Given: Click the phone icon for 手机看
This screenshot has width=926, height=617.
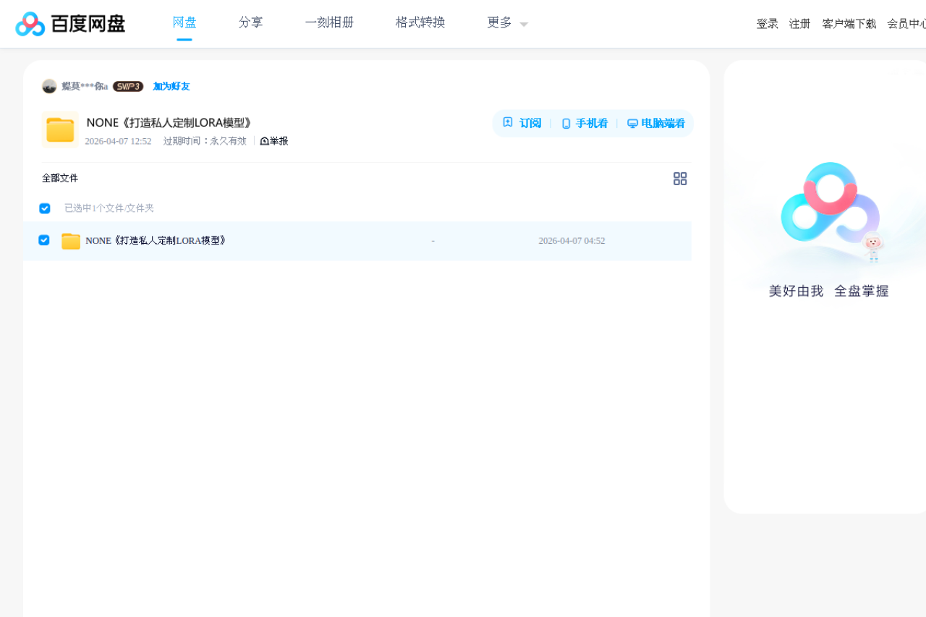Looking at the screenshot, I should click(565, 123).
